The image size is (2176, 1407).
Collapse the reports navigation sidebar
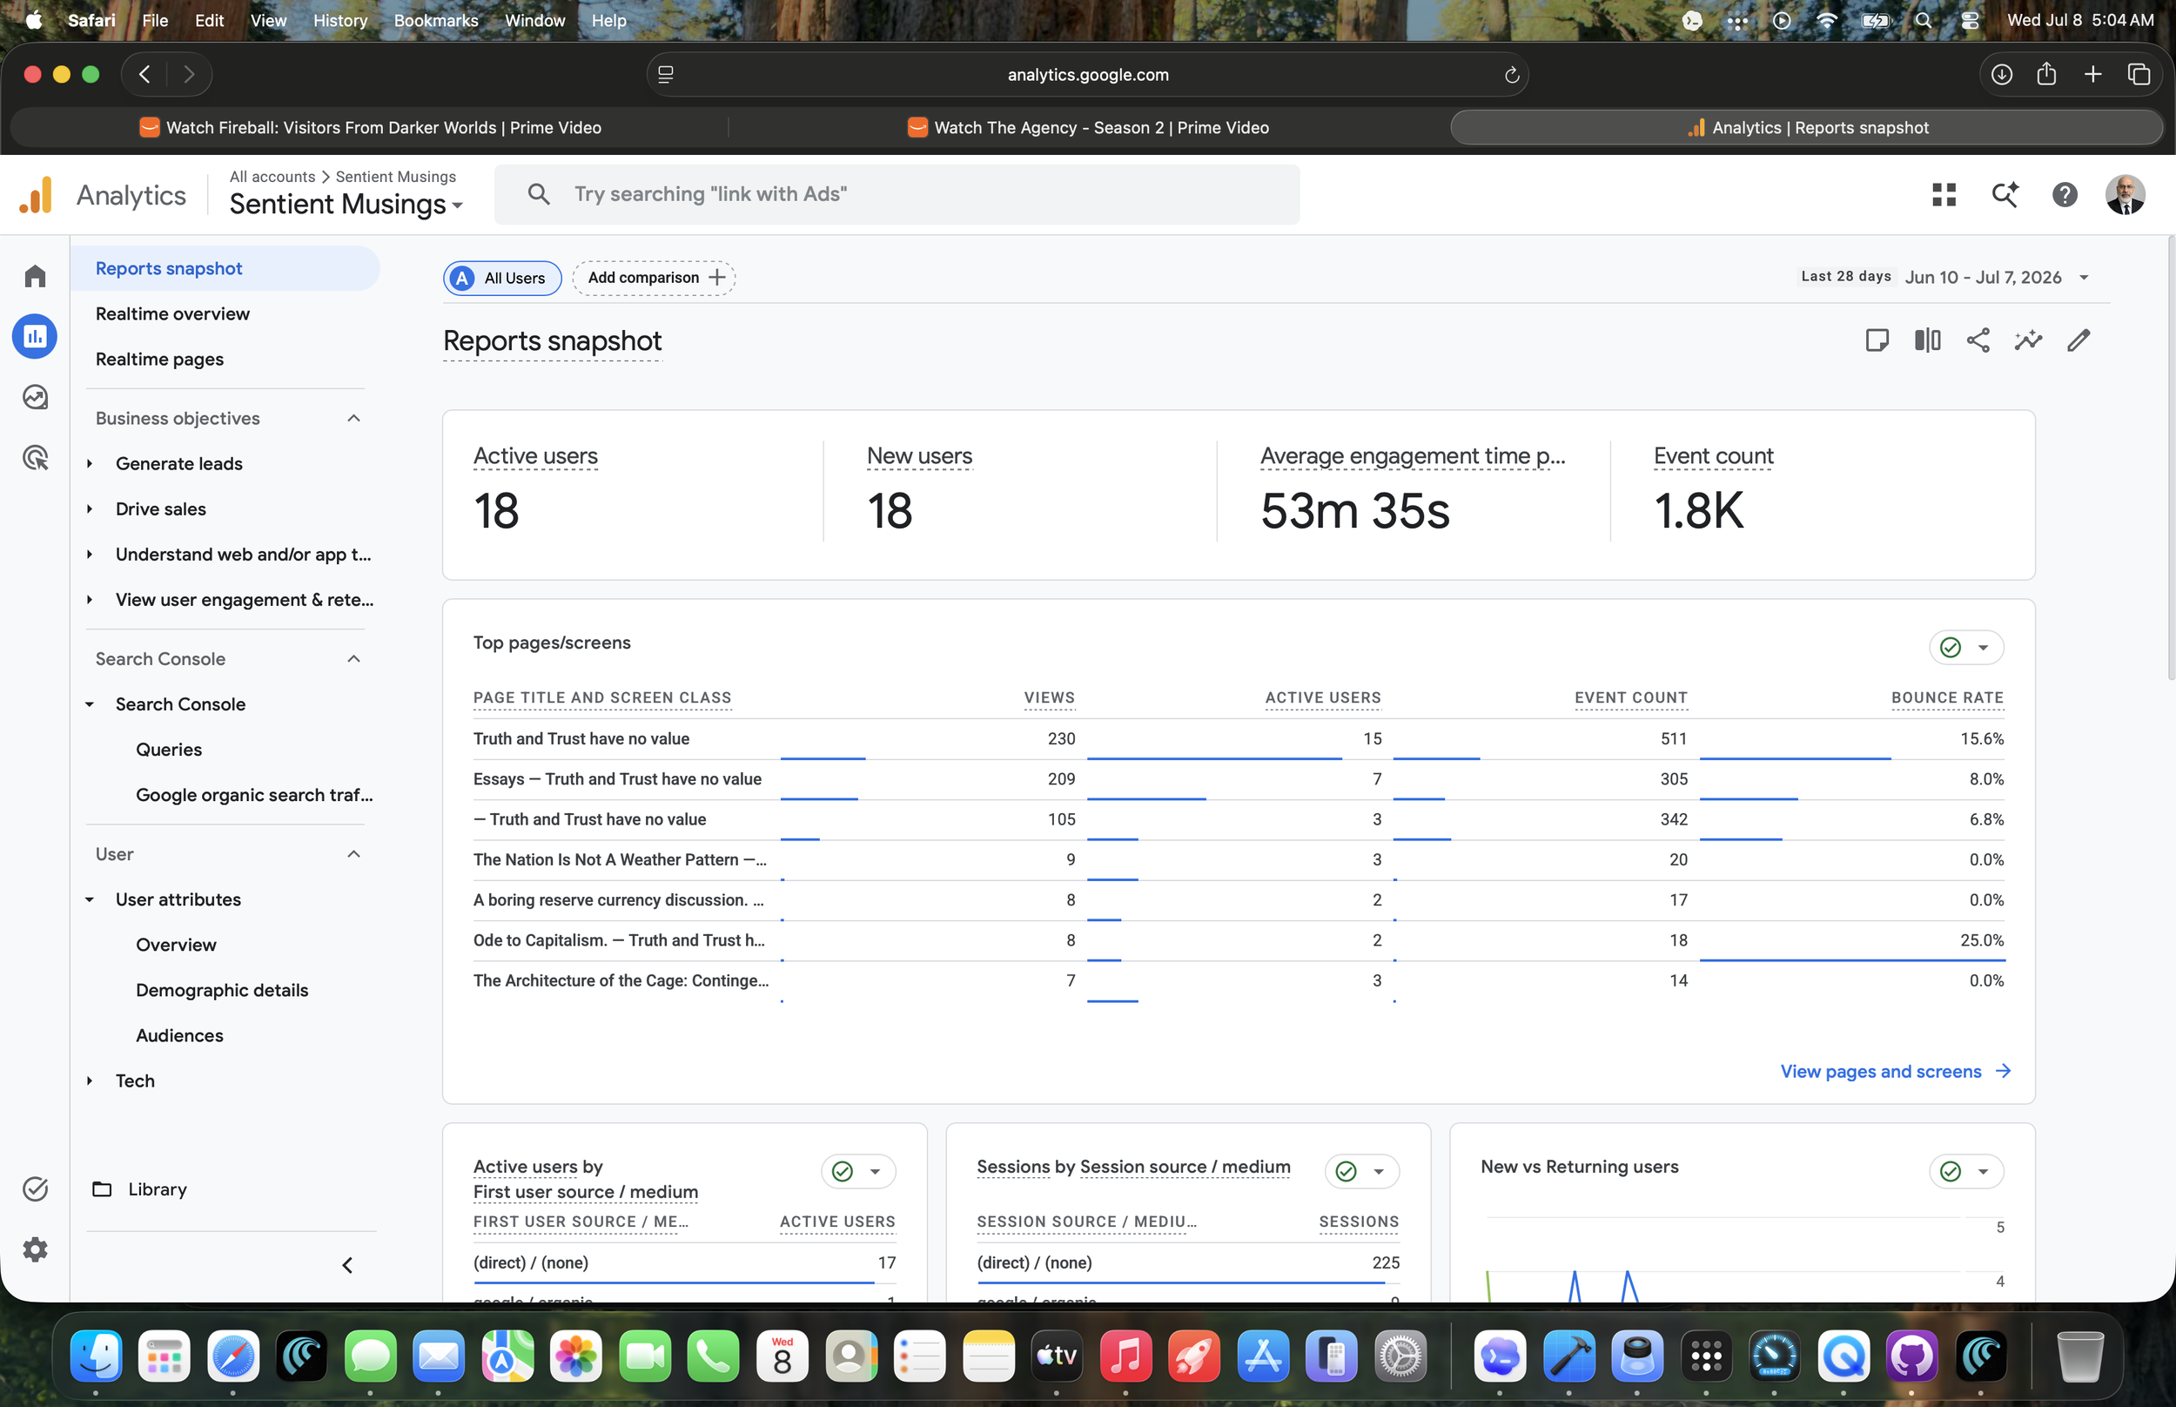pos(347,1265)
